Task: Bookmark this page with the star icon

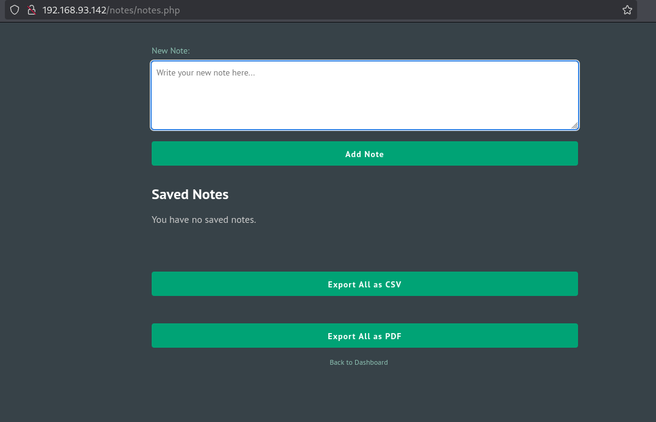Action: (627, 10)
